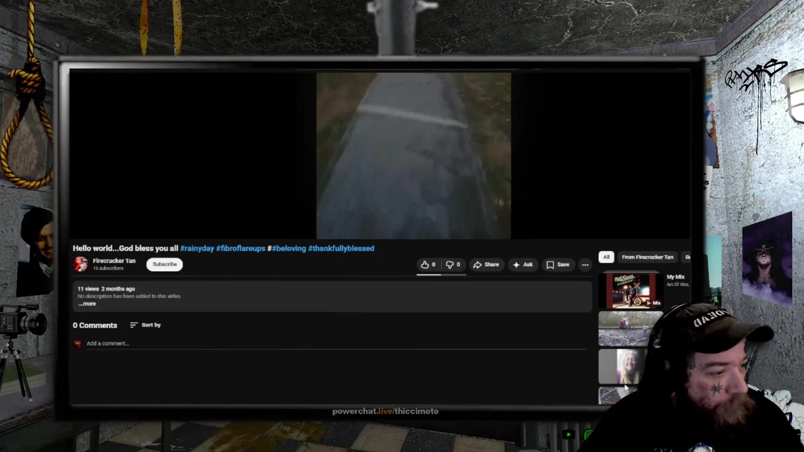This screenshot has width=804, height=452.
Task: Click the 11 views 2 months ago text
Action: [106, 289]
